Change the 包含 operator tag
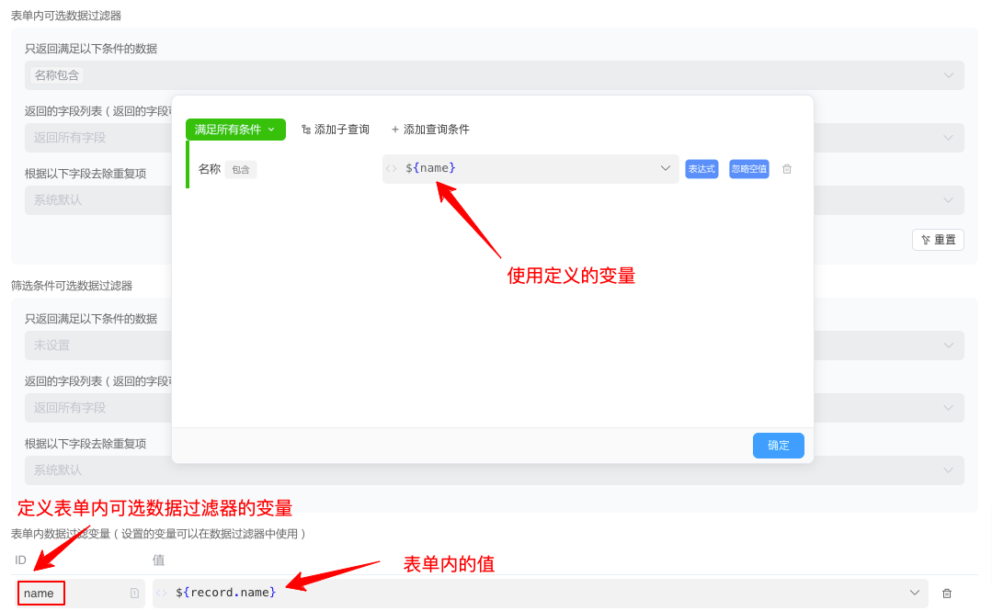992x611 pixels. [241, 170]
